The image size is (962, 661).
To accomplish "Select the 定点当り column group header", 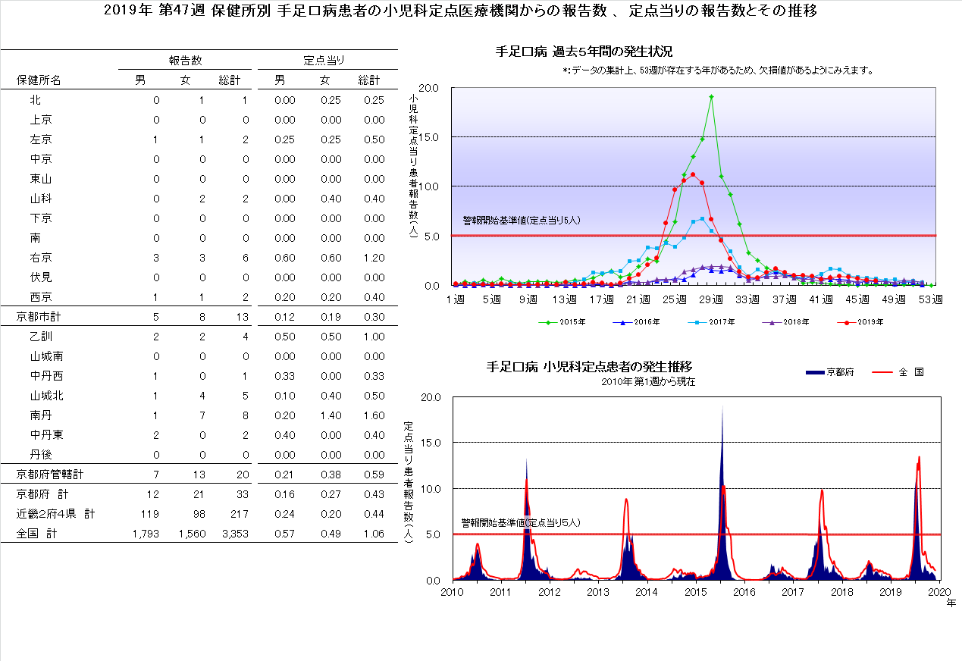I will tap(324, 60).
